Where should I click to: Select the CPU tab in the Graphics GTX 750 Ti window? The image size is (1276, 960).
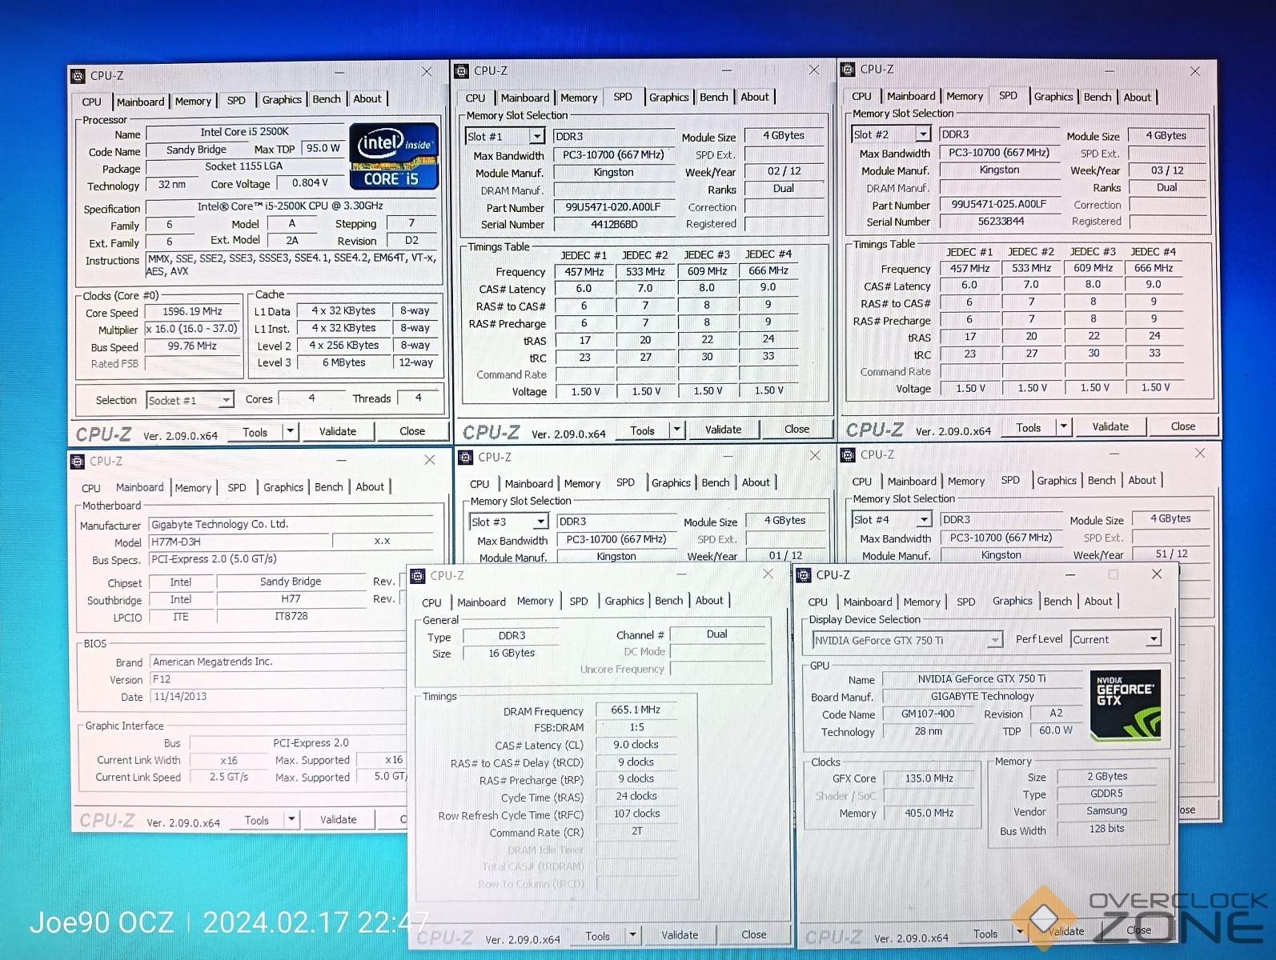click(x=818, y=602)
